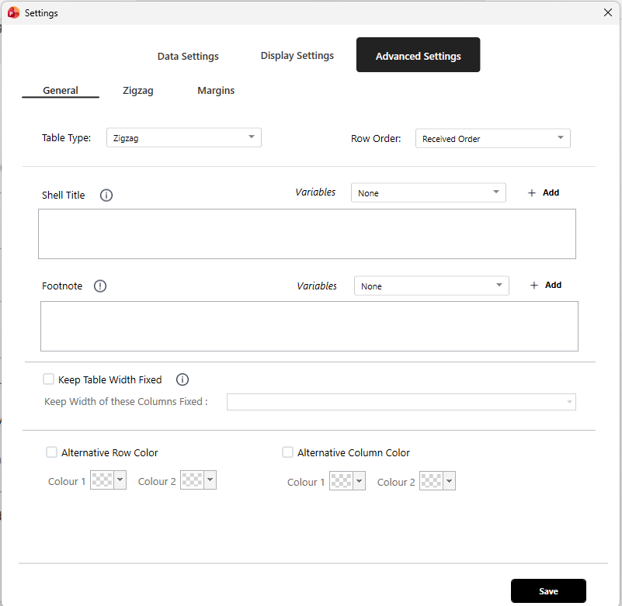This screenshot has height=606, width=622.
Task: Switch to the Data Settings tab
Action: coord(188,56)
